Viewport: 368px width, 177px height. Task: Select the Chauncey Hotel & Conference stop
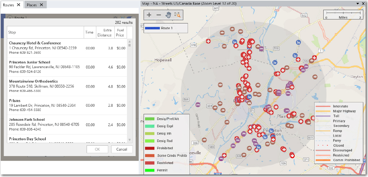(35, 43)
